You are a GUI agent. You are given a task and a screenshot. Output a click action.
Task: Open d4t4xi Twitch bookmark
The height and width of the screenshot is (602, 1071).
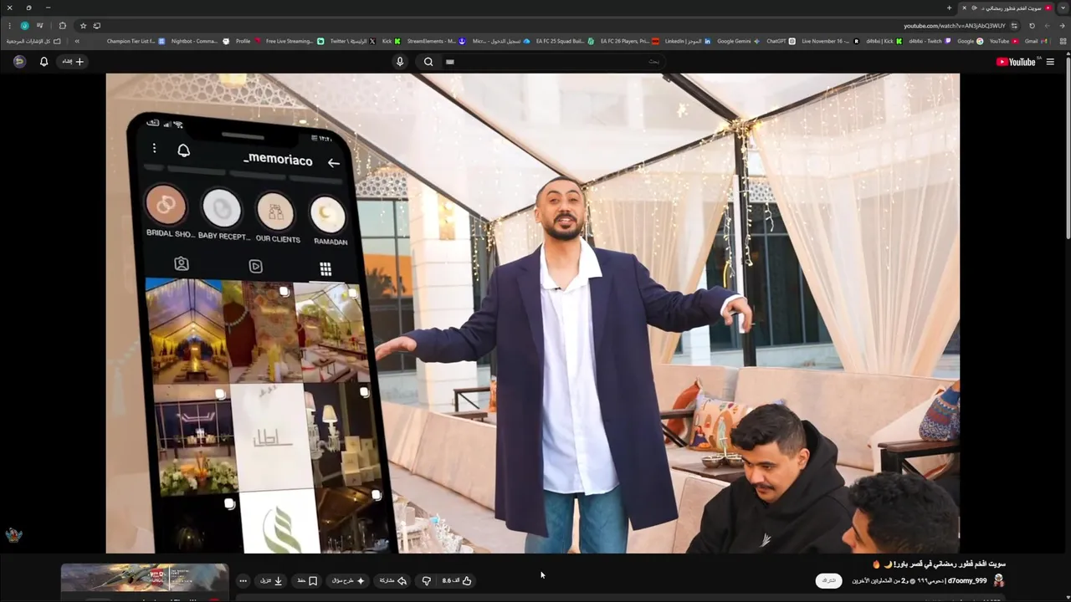(x=930, y=41)
